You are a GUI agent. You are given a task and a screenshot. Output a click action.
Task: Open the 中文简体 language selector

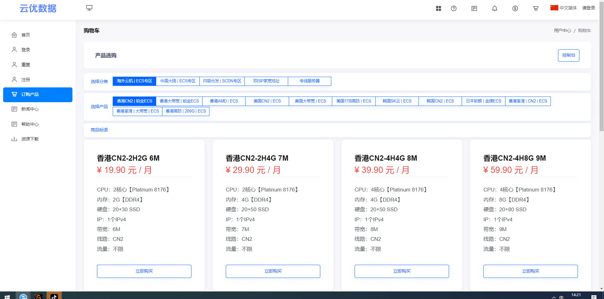pos(564,8)
